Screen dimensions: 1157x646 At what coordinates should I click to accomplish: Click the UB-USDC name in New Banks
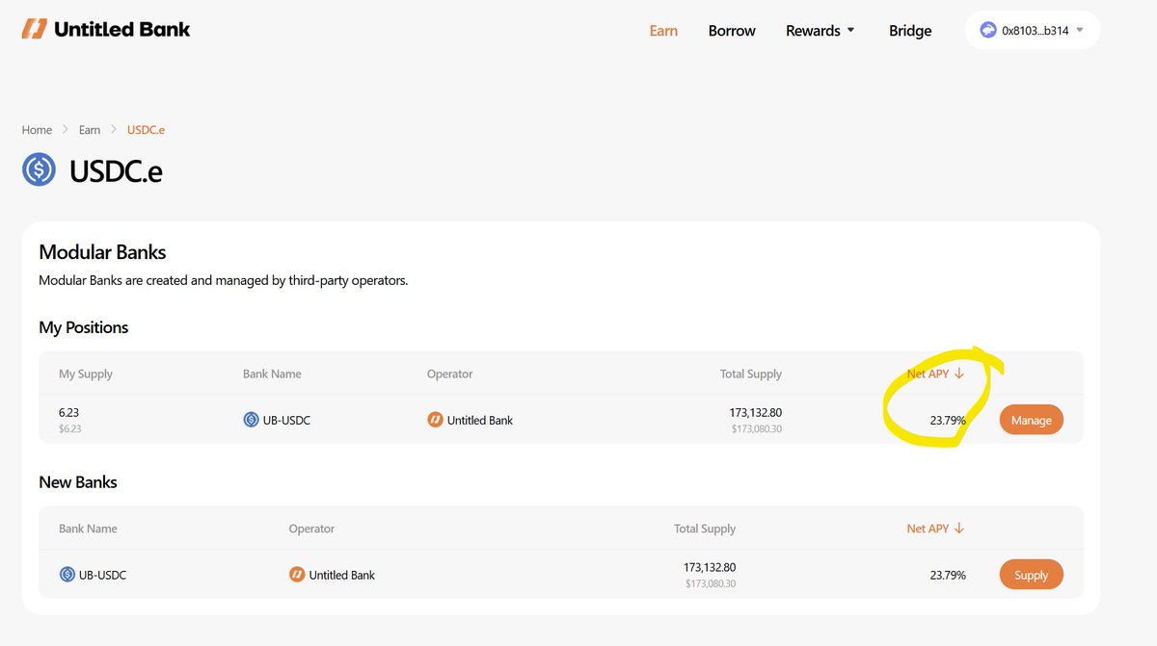tap(103, 575)
